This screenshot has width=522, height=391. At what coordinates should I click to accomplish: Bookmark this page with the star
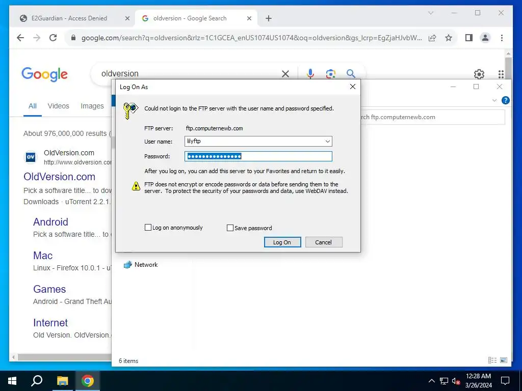[x=449, y=38]
